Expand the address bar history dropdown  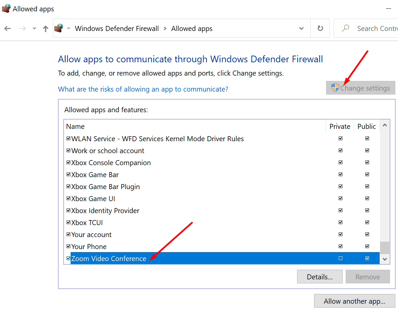click(301, 28)
